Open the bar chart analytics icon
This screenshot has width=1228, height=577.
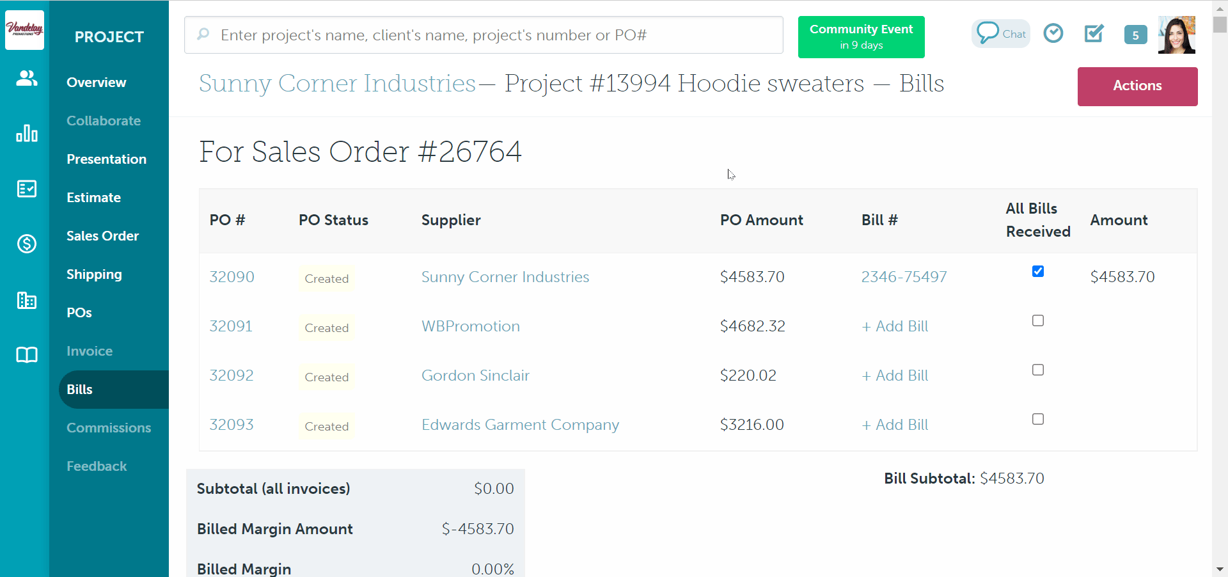pos(26,133)
